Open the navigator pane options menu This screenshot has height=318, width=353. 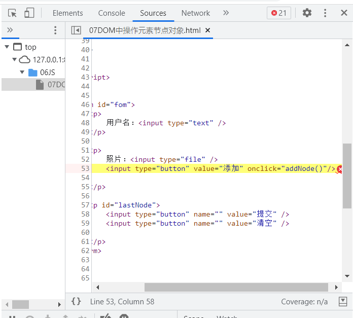click(x=55, y=30)
